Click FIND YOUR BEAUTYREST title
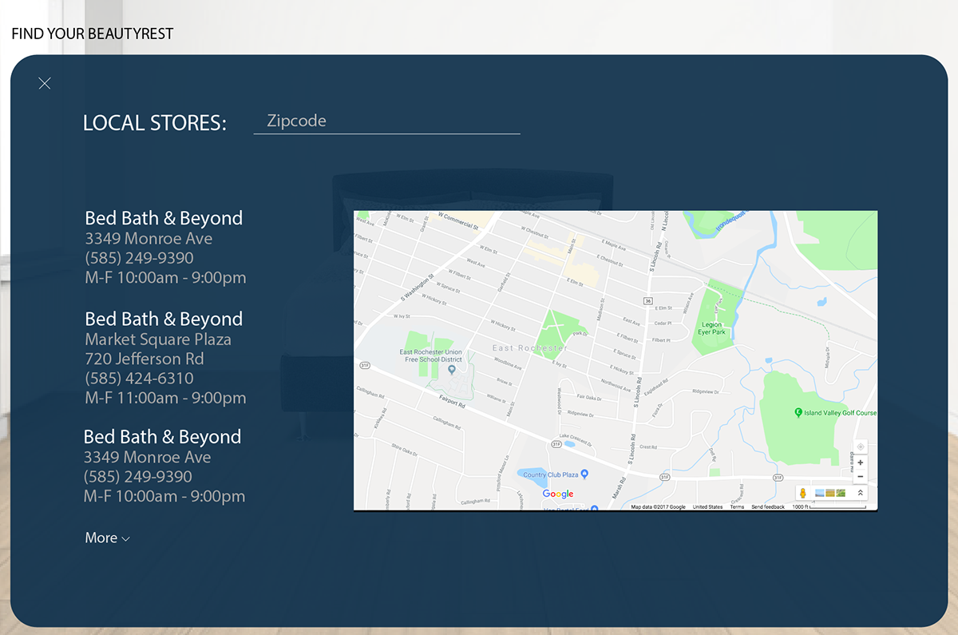 (92, 34)
